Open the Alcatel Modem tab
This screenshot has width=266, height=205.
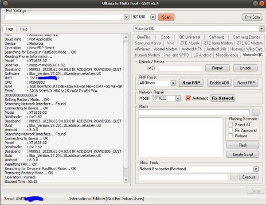(x=165, y=49)
